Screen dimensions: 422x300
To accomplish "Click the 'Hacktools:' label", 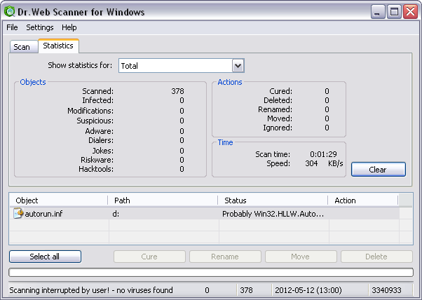I will click(x=96, y=169).
